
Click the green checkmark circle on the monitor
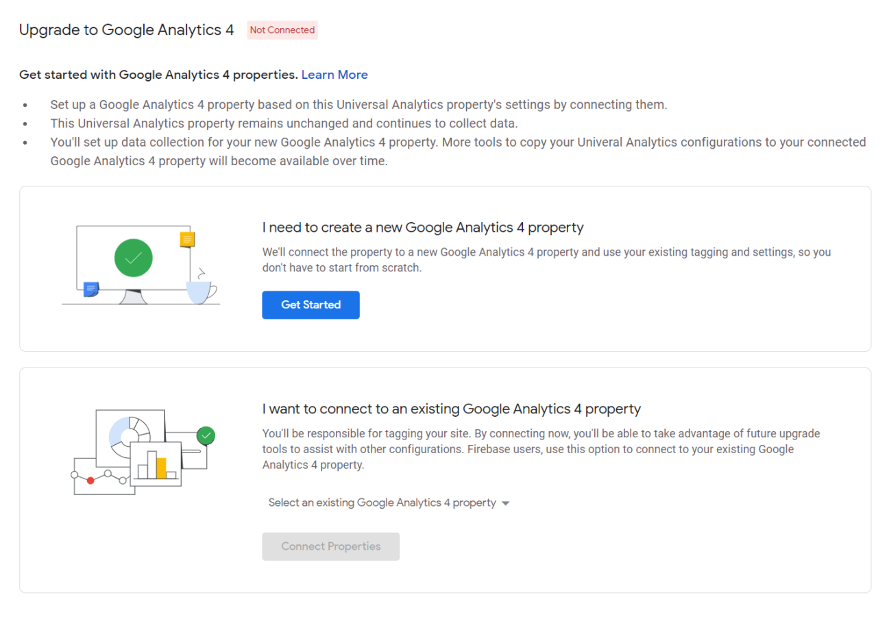click(x=134, y=258)
